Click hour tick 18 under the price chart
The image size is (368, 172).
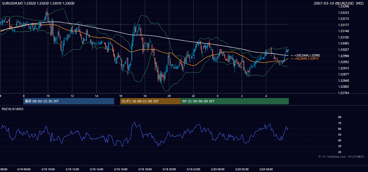point(145,96)
